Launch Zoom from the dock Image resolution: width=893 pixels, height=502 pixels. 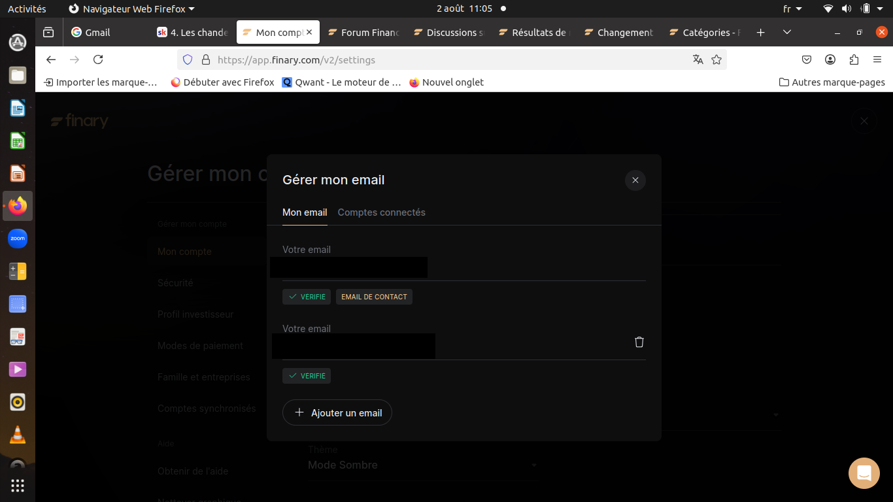(18, 239)
